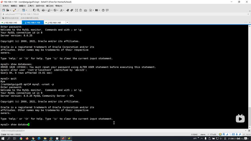Image resolution: width=251 pixels, height=141 pixels.
Task: Click the ssh://root address bar field
Action: 125,14
